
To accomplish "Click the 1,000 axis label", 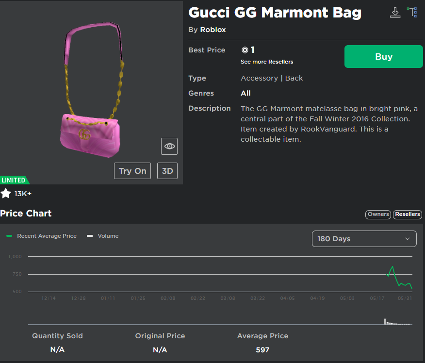I will pos(15,256).
